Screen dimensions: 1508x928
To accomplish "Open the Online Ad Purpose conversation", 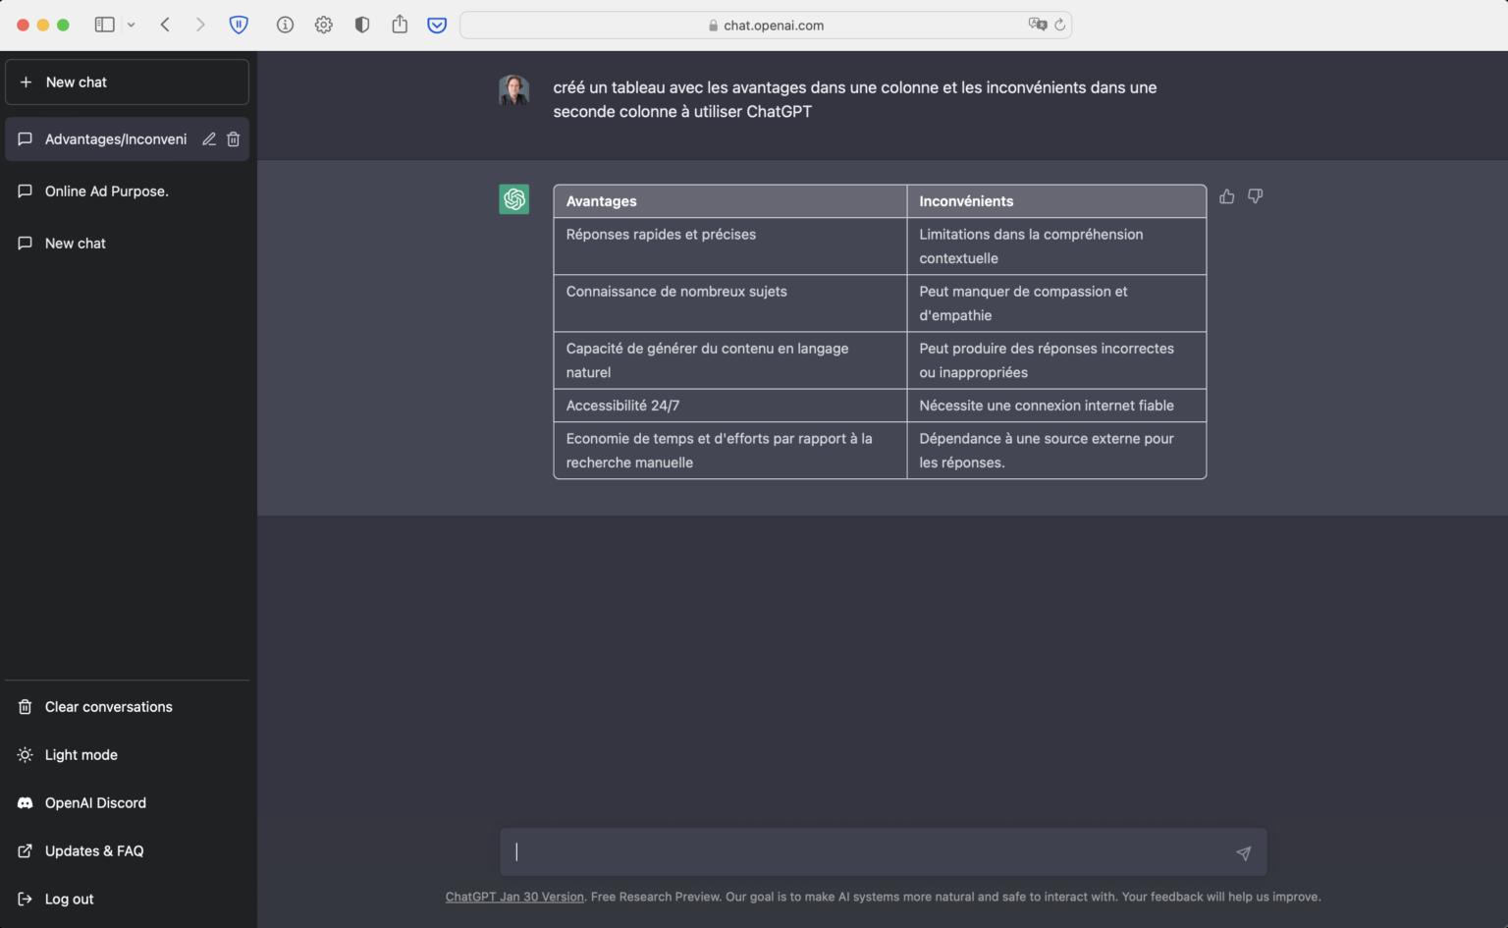I will click(106, 191).
